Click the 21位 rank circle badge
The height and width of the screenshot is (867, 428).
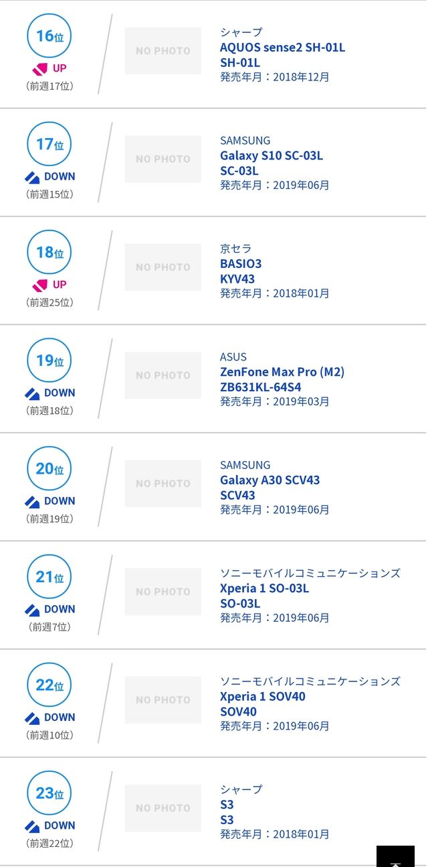click(49, 577)
